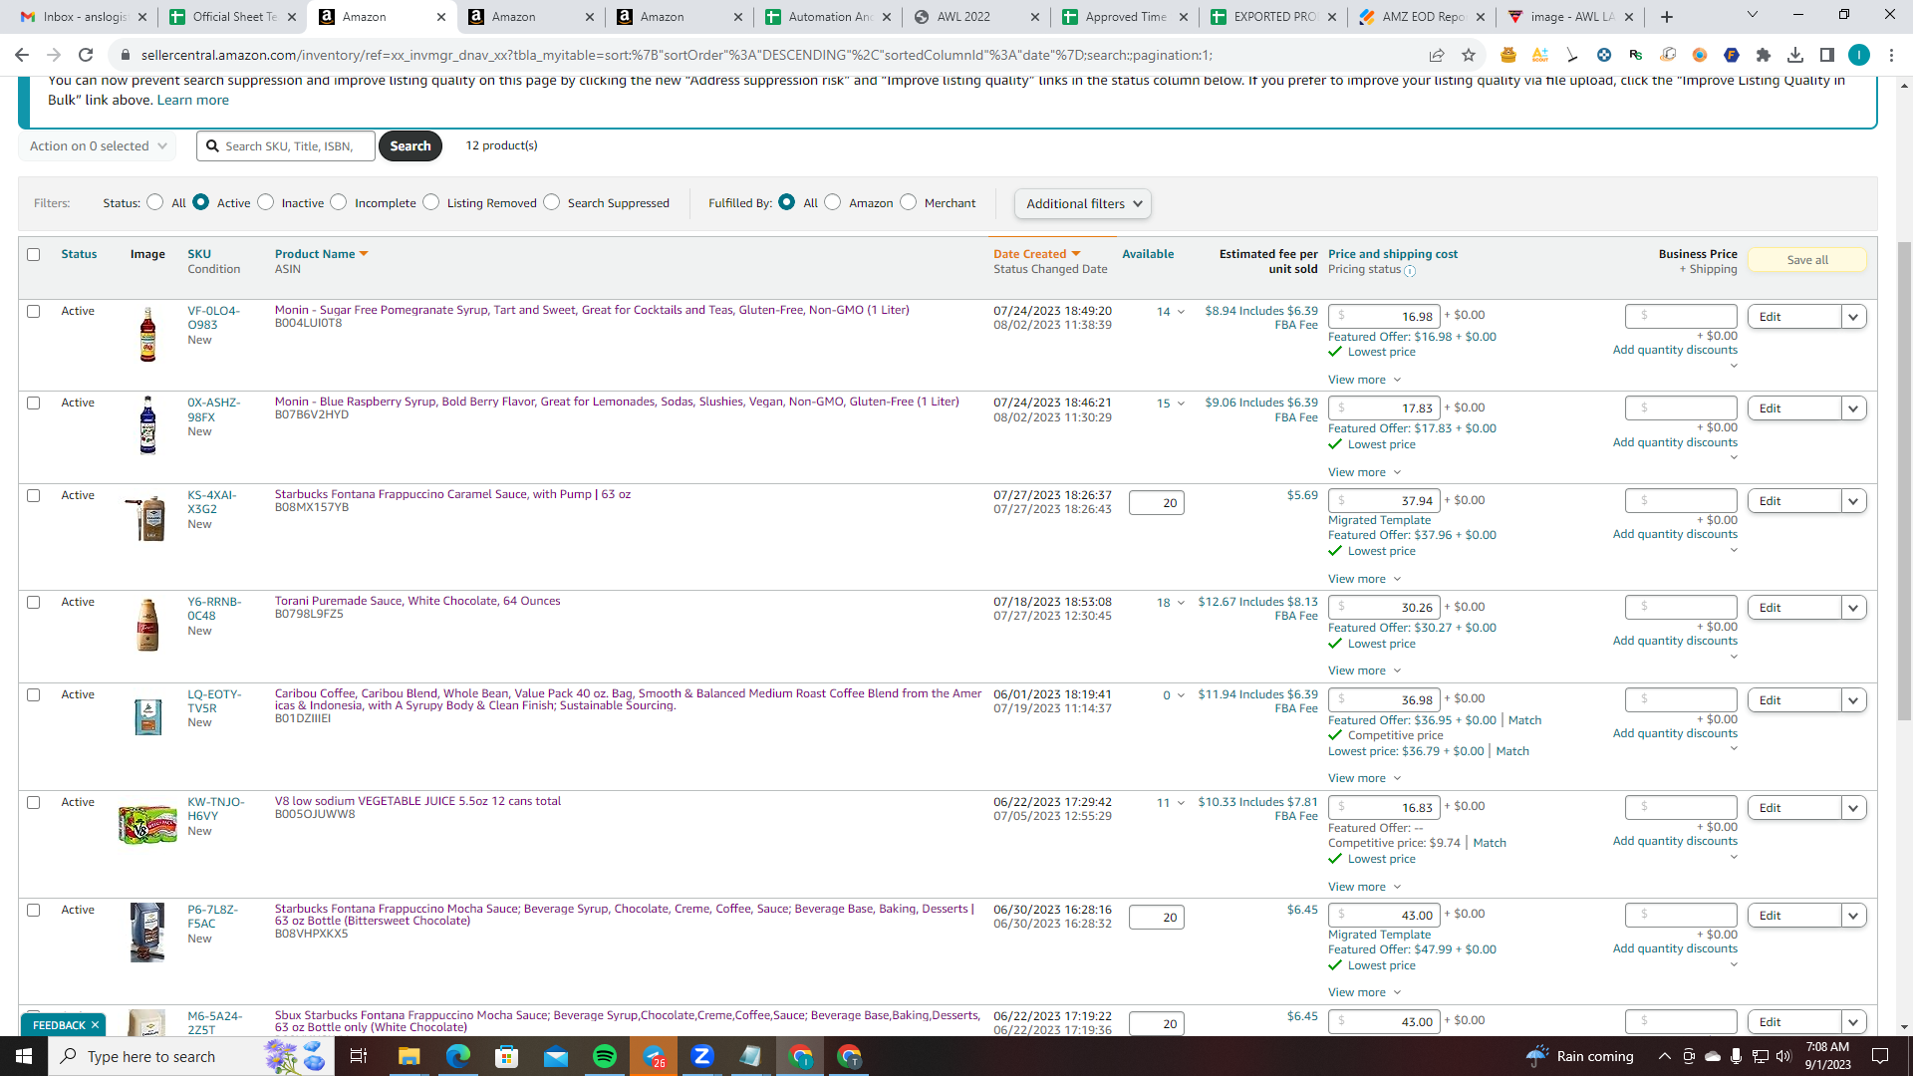
Task: Open Microsoft Edge from the taskbar
Action: pos(458,1056)
